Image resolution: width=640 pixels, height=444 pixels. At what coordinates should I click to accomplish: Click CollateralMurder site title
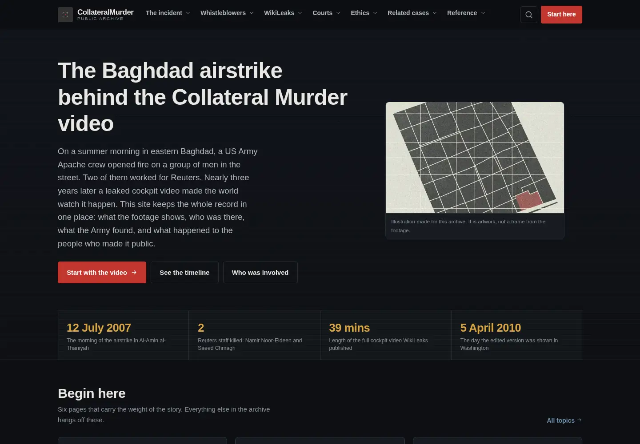click(x=105, y=12)
